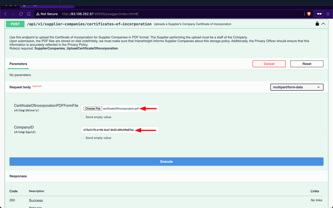Click the string($guid) type label
The height and width of the screenshot is (208, 333).
[25, 132]
